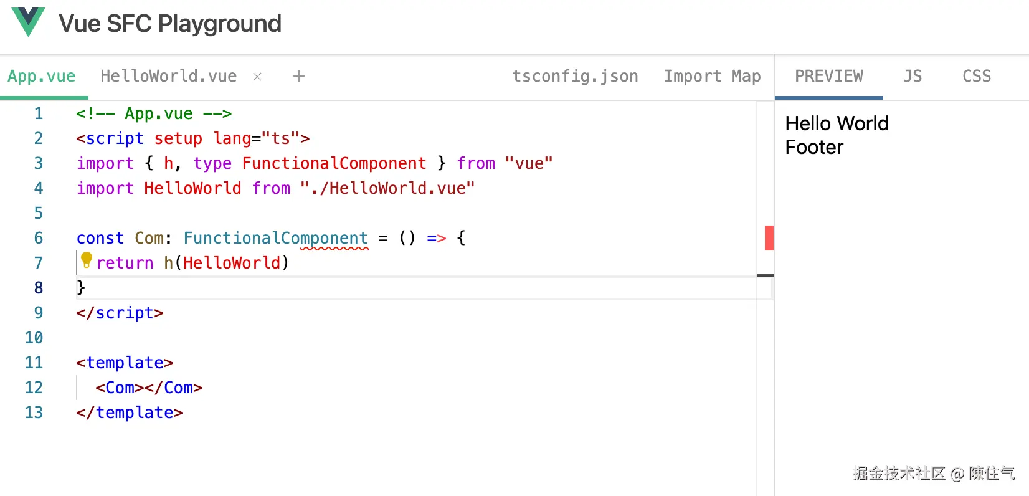
Task: Add a new file with plus icon
Action: click(x=299, y=77)
